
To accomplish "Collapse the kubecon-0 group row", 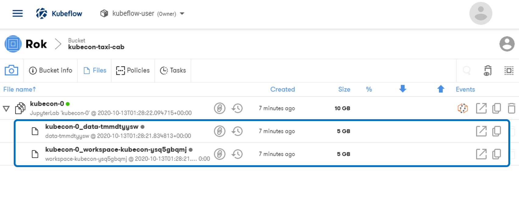I will click(x=6, y=109).
